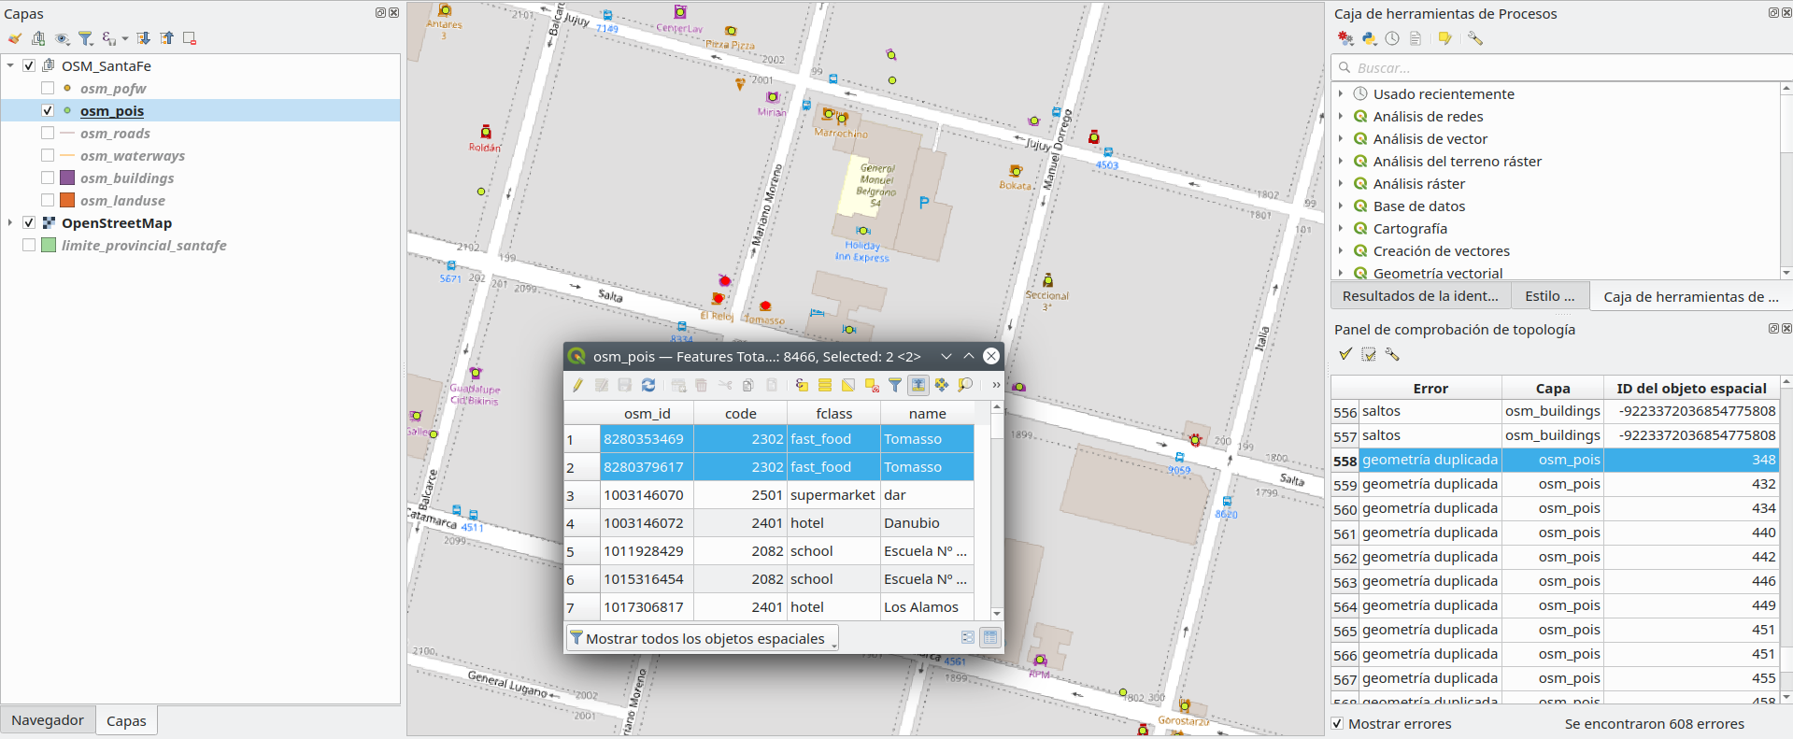Click the orange osm_landuse color swatch
The height and width of the screenshot is (739, 1793).
point(67,200)
